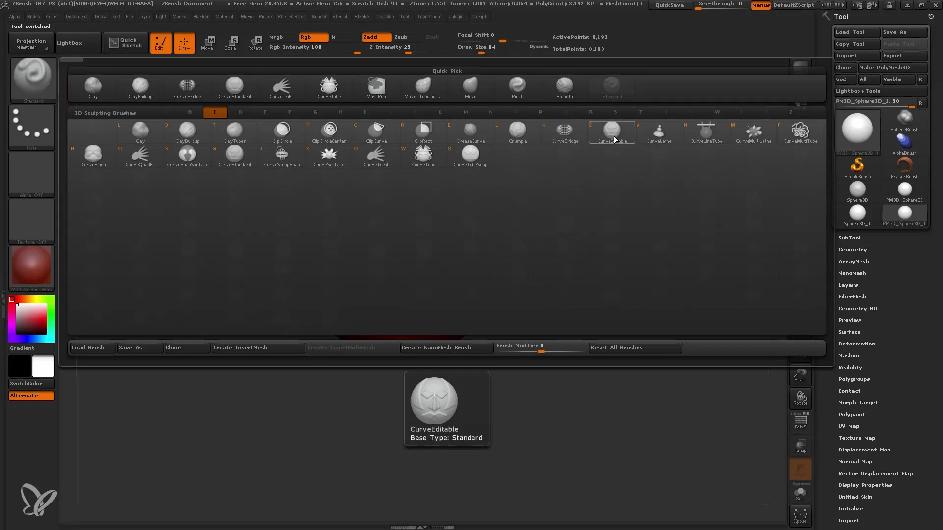
Task: Select the CurveLineTube brush
Action: [x=706, y=132]
